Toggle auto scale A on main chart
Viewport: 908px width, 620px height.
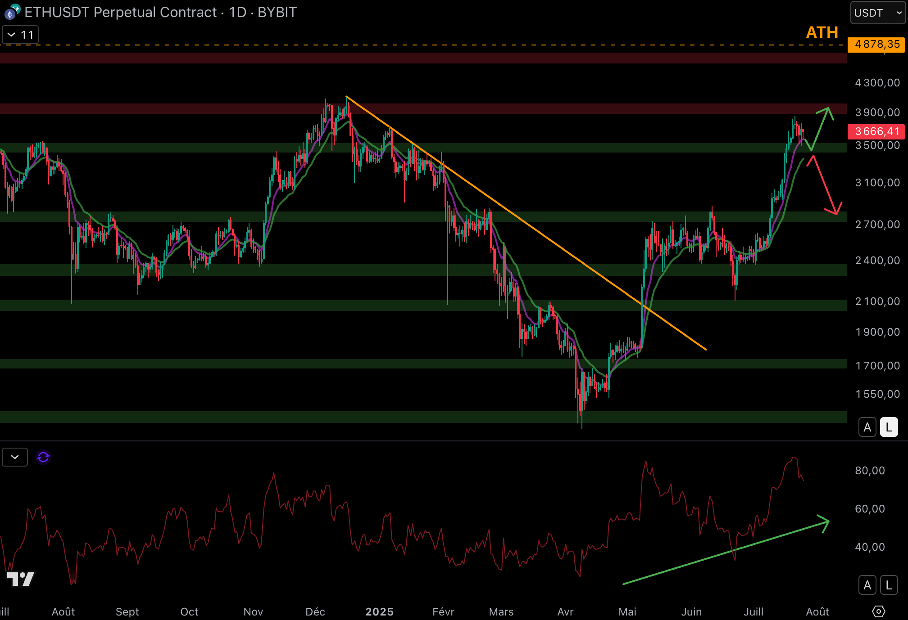(867, 427)
